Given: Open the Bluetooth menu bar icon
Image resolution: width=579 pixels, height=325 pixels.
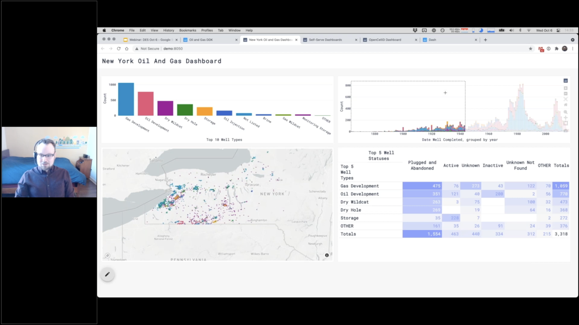Looking at the screenshot, I should pos(520,30).
